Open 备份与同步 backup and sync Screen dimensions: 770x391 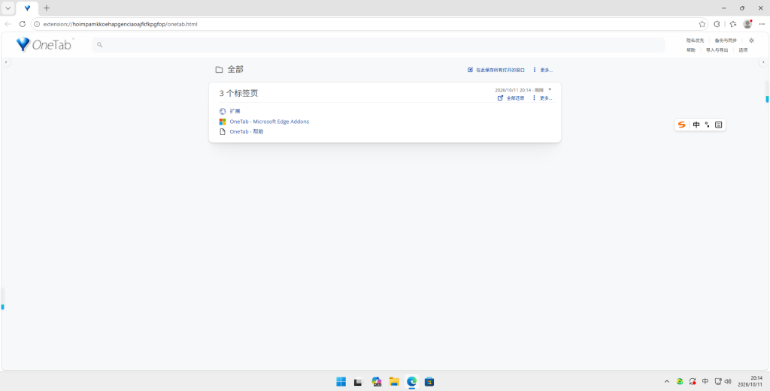coord(726,41)
